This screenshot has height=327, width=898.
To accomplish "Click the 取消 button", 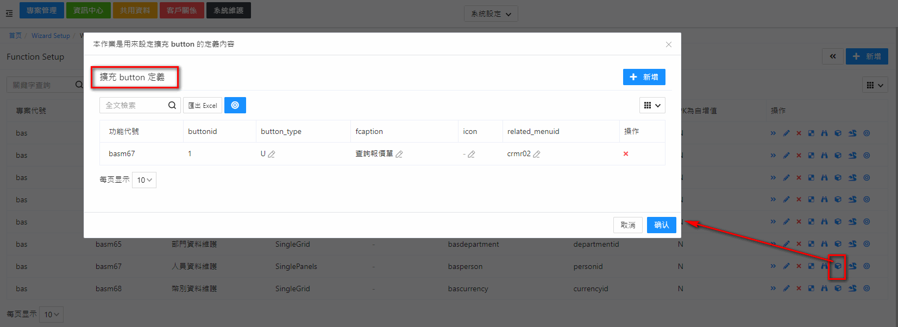I will [628, 225].
